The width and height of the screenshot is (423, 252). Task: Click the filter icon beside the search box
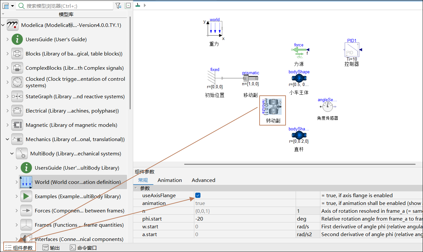click(x=119, y=6)
